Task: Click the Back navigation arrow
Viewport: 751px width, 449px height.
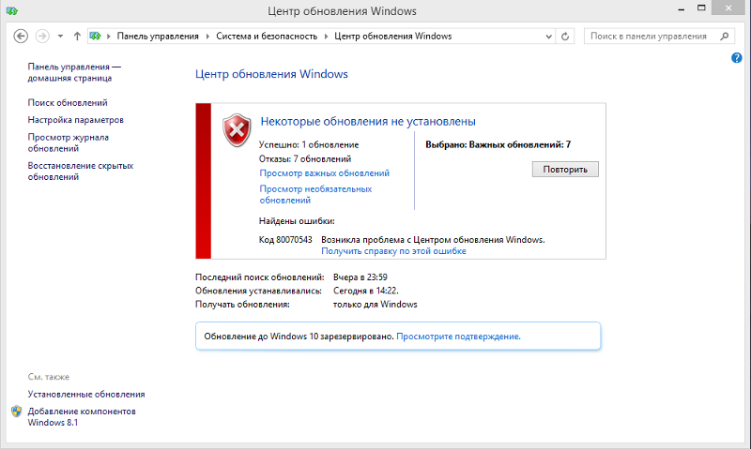Action: (21, 36)
